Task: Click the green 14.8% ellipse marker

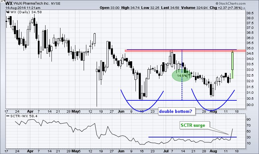Action: [182, 76]
